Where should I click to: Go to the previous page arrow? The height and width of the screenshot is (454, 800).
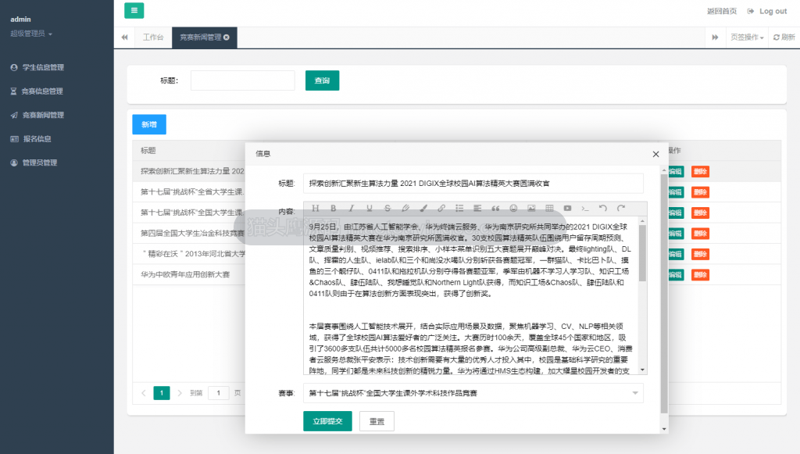coord(144,393)
